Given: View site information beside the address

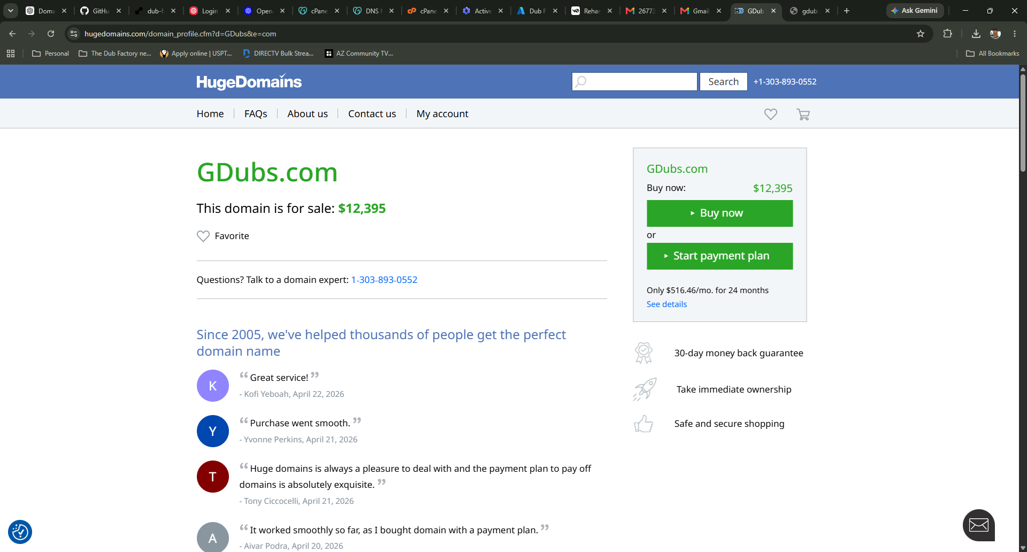Looking at the screenshot, I should click(x=74, y=34).
